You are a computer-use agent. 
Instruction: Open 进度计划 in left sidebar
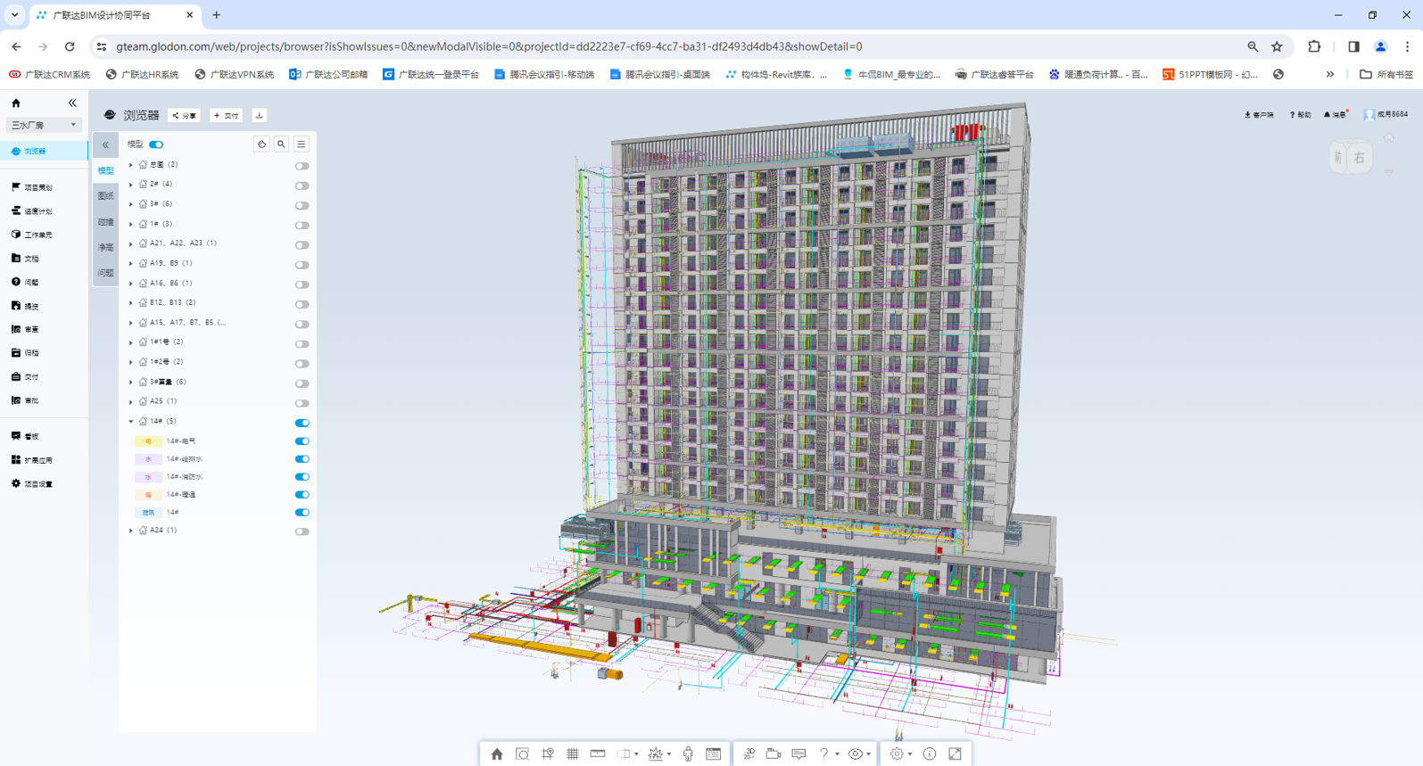37,211
